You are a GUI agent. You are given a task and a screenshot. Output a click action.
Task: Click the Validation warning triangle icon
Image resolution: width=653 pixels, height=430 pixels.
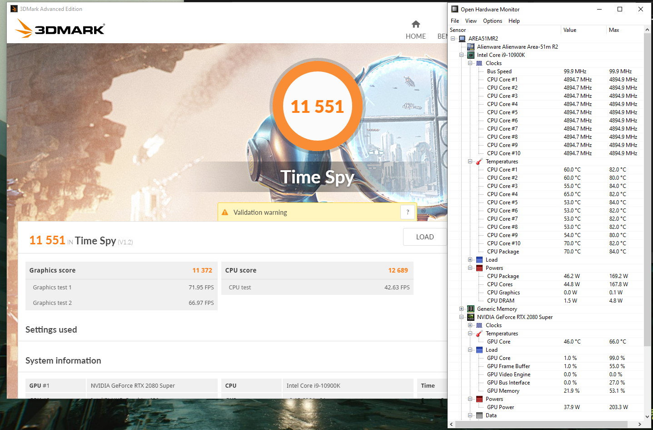225,212
